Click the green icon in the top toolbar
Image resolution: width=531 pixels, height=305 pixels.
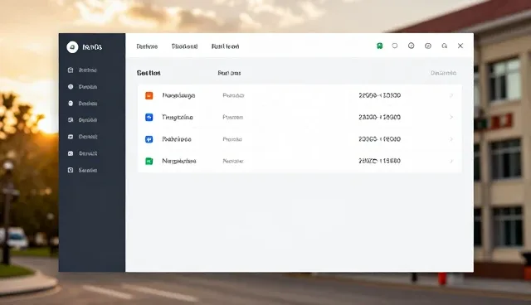coord(380,46)
